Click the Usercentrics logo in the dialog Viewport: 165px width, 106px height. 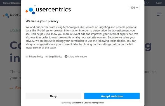(x=48, y=10)
